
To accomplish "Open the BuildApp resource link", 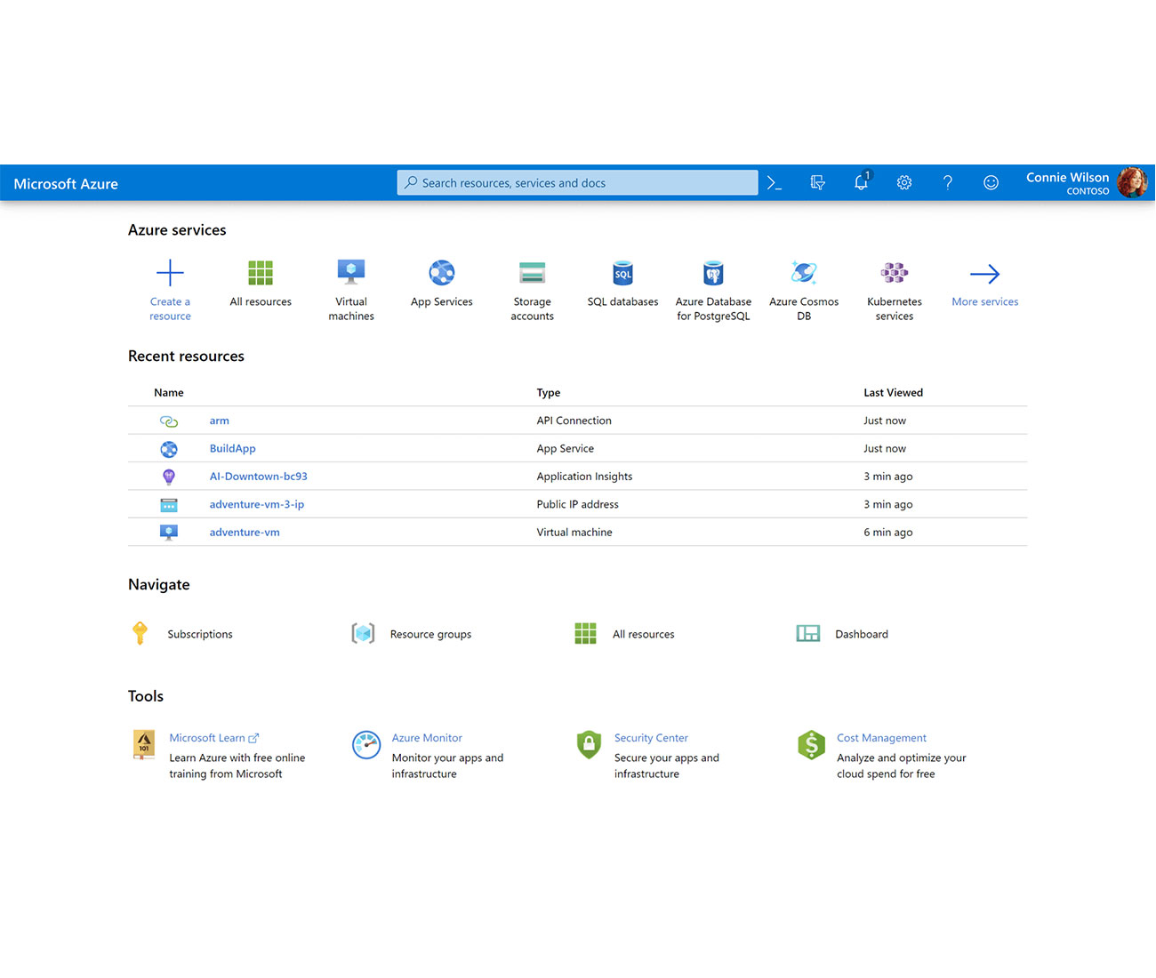I will [x=232, y=448].
